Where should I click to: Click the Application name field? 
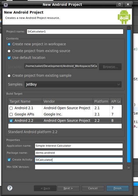(79, 146)
